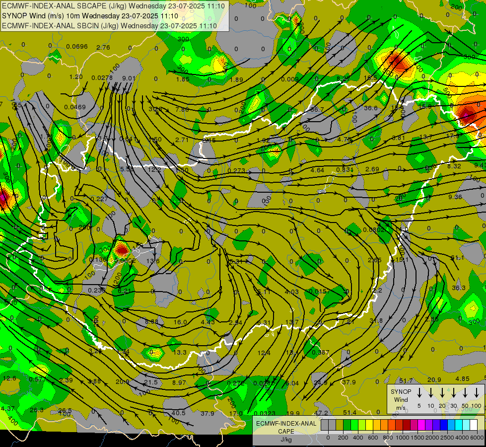Click the map value 4.64
This screenshot has height=447, width=486.
tap(317, 170)
